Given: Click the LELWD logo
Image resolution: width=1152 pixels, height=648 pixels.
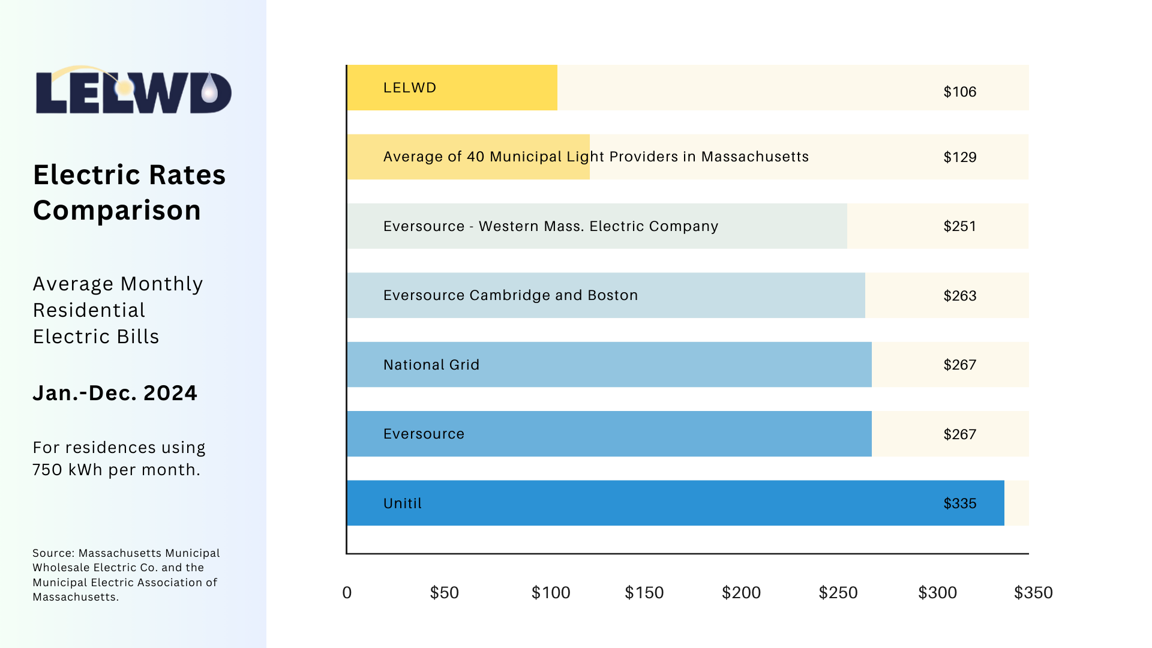Looking at the screenshot, I should (133, 90).
